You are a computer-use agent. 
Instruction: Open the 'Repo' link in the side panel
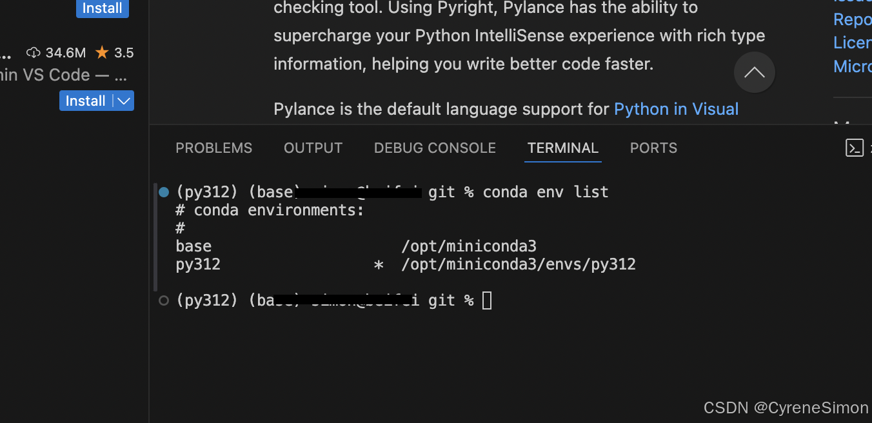point(853,19)
